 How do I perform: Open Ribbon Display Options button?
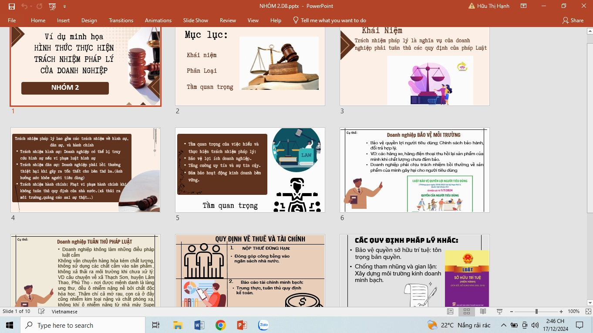(524, 6)
